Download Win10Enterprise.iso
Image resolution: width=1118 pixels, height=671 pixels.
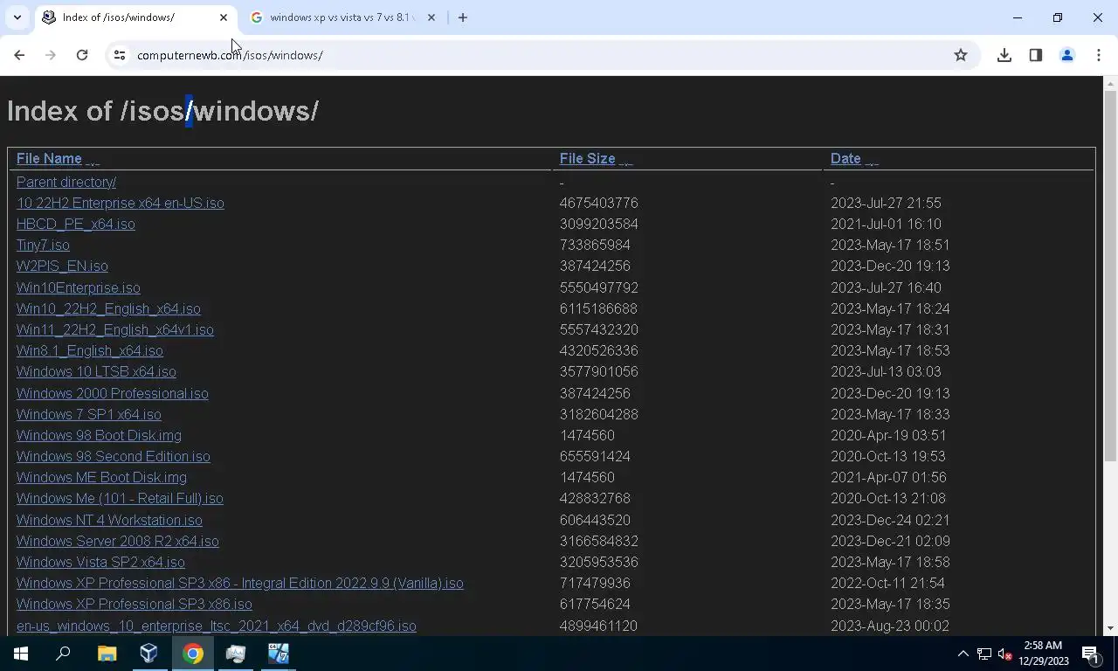click(79, 287)
